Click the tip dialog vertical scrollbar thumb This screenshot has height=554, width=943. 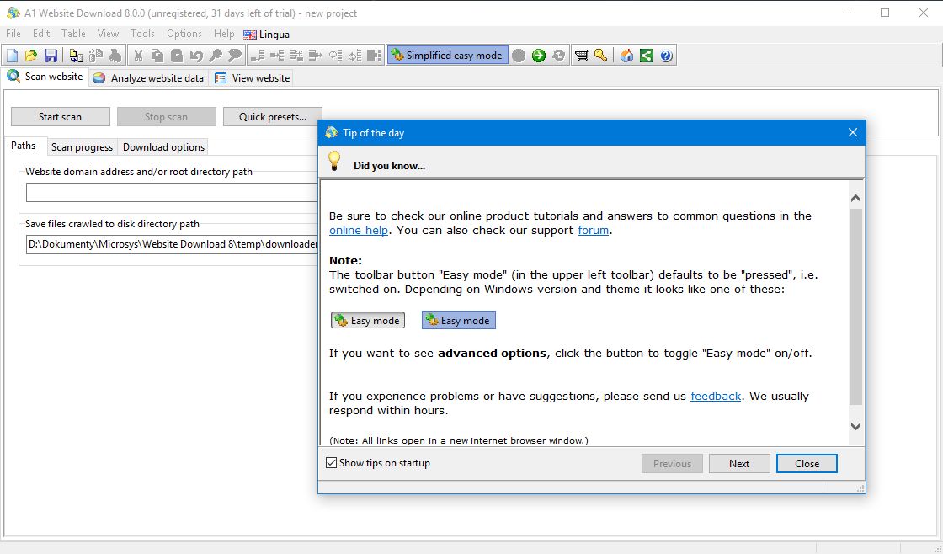click(x=855, y=306)
